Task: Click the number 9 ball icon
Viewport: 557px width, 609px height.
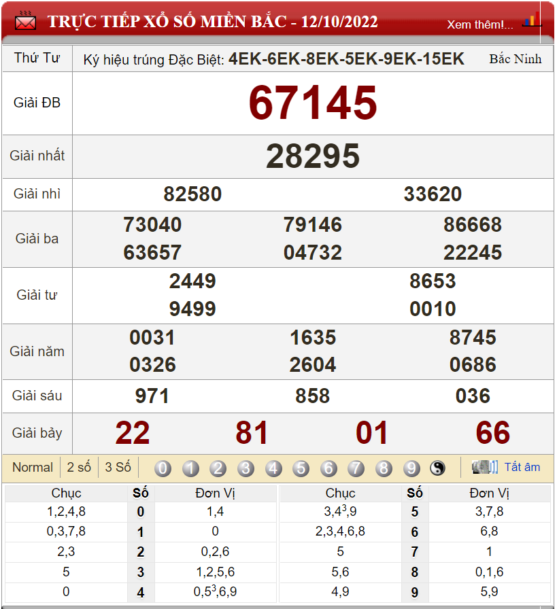Action: [x=411, y=468]
